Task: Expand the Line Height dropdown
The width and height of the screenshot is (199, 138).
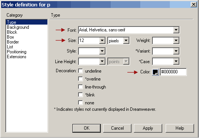Action: [x=102, y=62]
